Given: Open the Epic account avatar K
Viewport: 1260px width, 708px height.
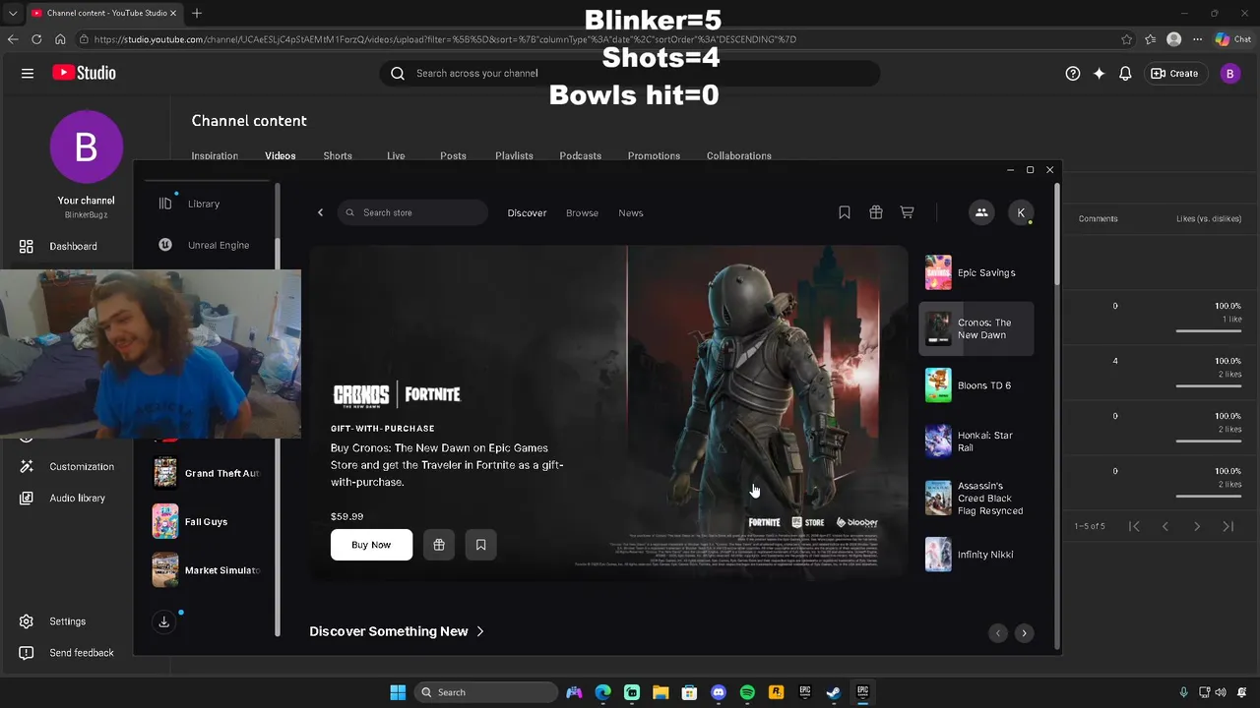Looking at the screenshot, I should pos(1021,212).
